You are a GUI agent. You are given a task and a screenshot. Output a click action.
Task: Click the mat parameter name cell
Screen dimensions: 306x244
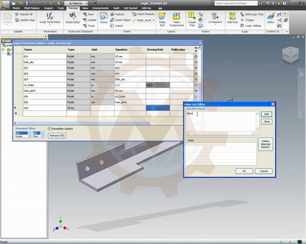pyautogui.click(x=45, y=108)
